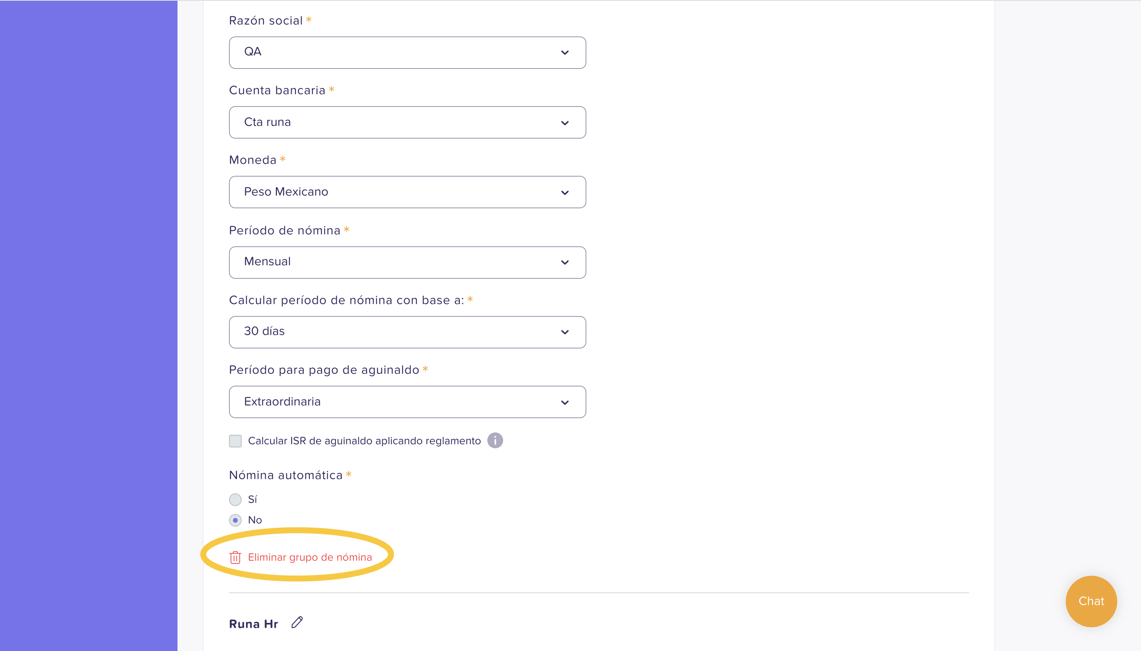Open the QA Razón social combo box
Screen dimensions: 1141x651
click(x=407, y=53)
